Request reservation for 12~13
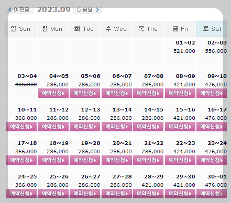The width and height of the screenshot is (231, 203). point(85,127)
